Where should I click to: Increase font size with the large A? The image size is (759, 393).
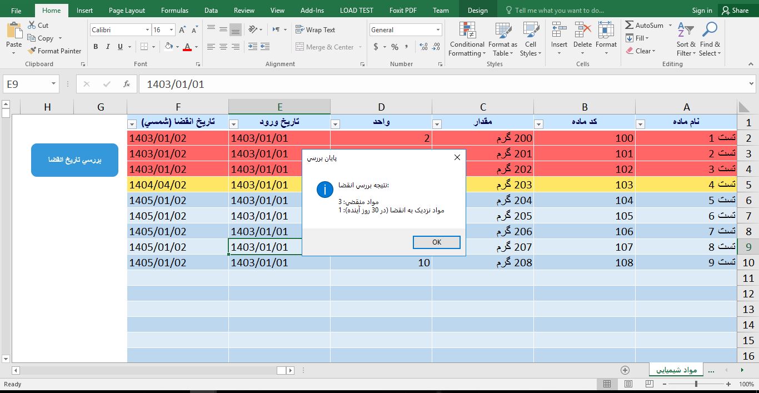tap(182, 30)
